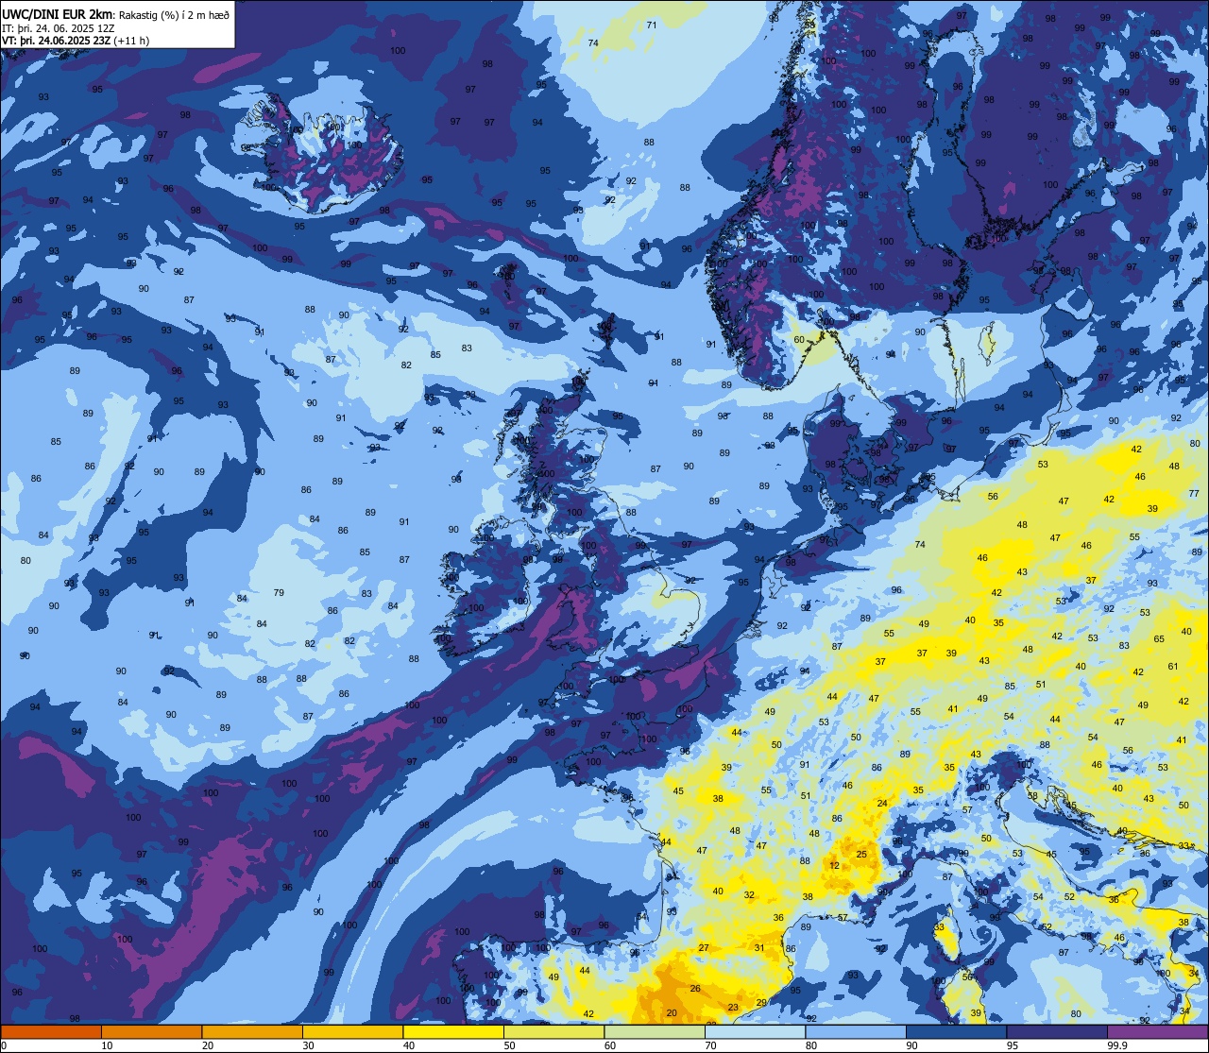Screen dimensions: 1209x1053
Task: Pick the light blue 80–90 legend segment
Action: [x=856, y=1031]
